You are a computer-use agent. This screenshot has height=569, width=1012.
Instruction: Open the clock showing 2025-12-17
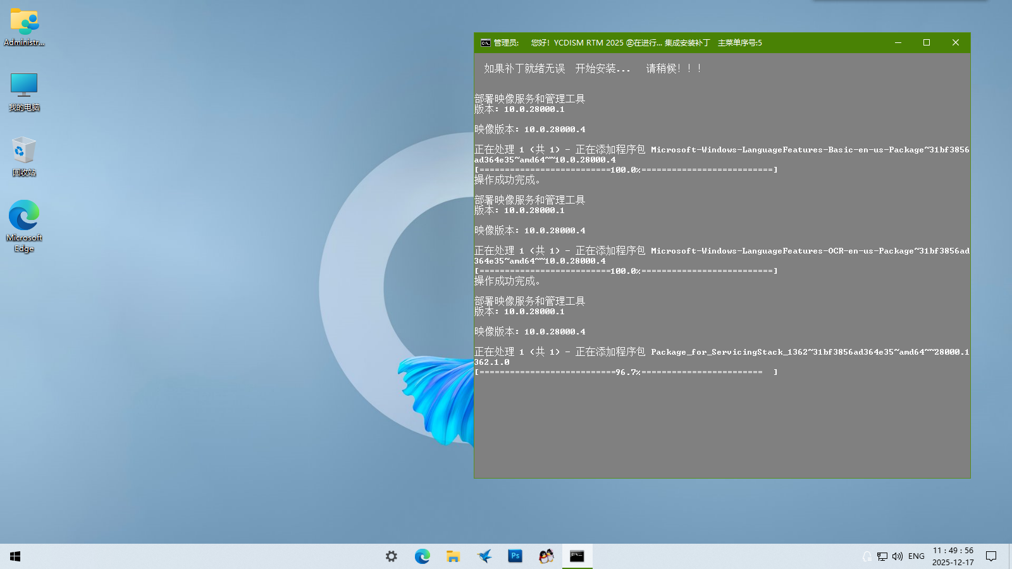[953, 556]
